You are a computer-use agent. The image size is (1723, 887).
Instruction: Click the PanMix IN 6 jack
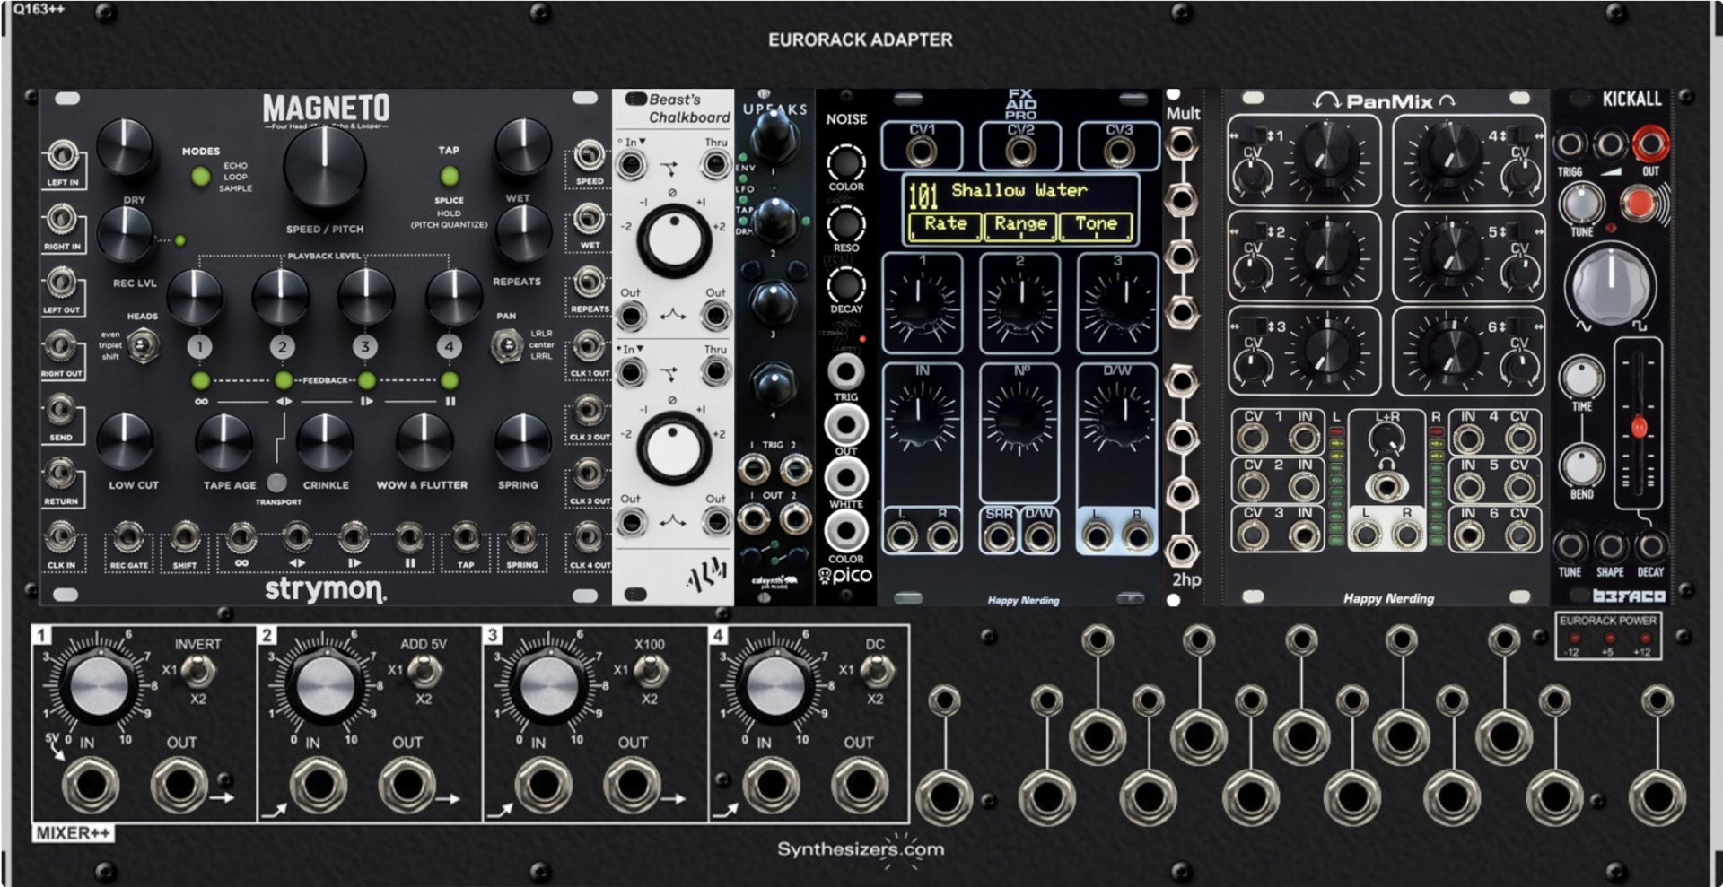coord(1468,535)
